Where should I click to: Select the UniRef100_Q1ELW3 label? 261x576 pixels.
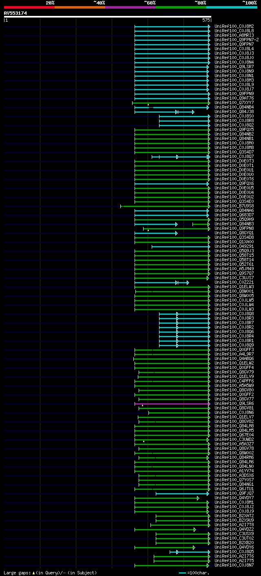234,287
